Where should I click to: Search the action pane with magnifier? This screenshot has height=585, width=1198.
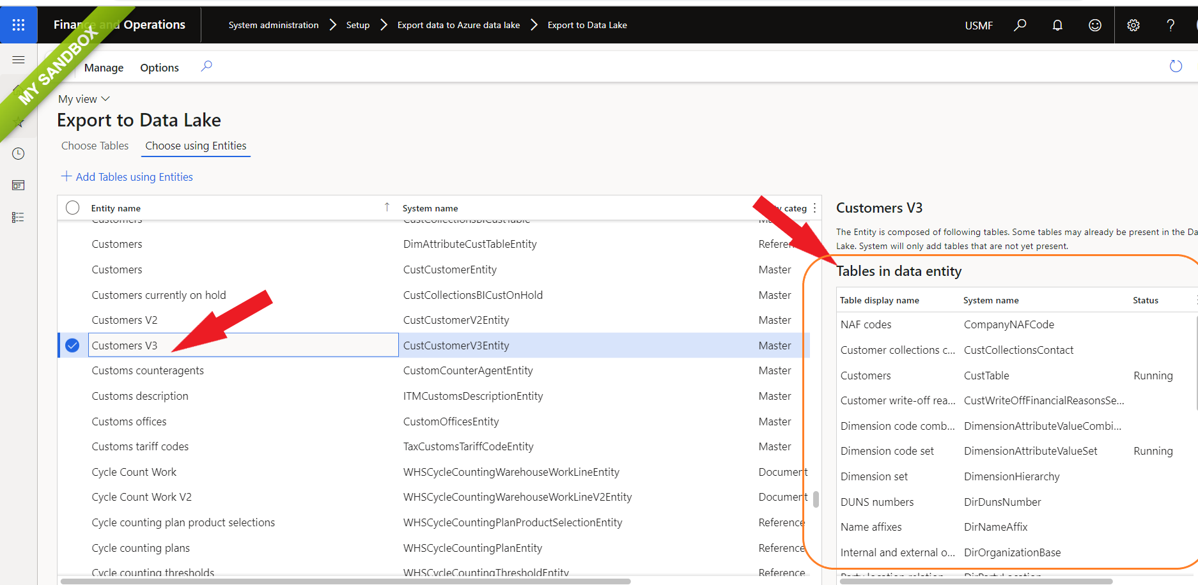[x=206, y=66]
